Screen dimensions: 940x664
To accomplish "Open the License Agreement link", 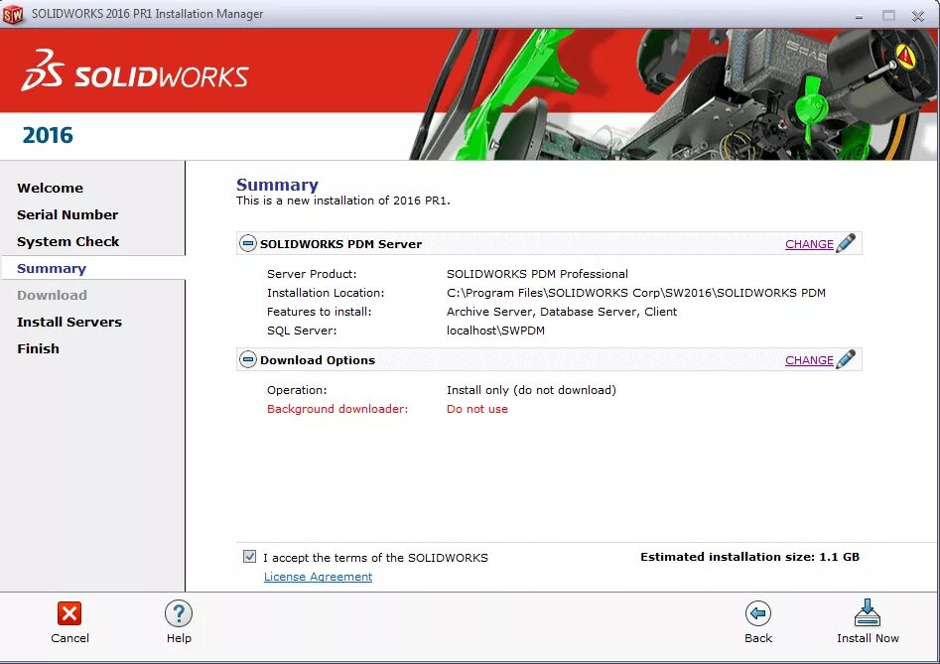I will point(318,577).
